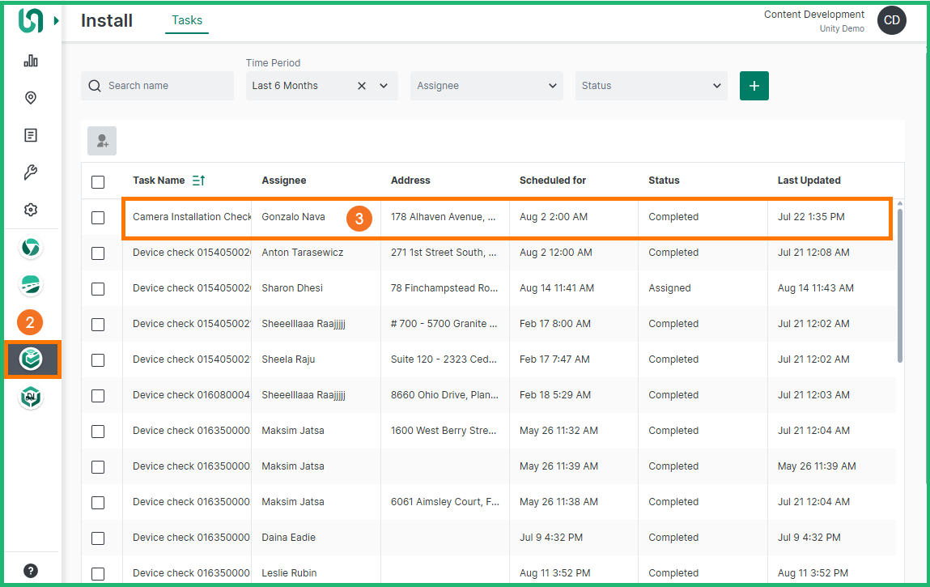
Task: Click the Task Name sort icon
Action: [198, 181]
